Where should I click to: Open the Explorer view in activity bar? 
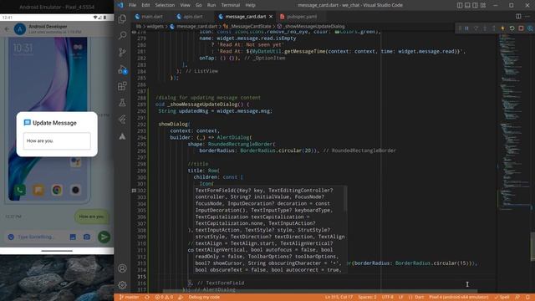122,19
